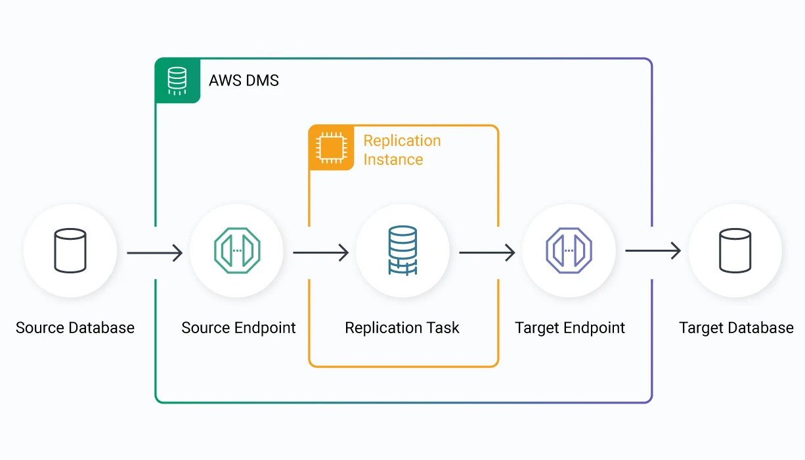This screenshot has height=460, width=805.
Task: Select the "Source Endpoint" caption
Action: point(238,328)
